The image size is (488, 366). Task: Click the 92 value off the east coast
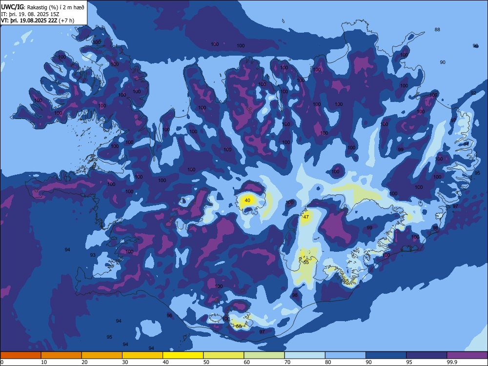click(473, 93)
